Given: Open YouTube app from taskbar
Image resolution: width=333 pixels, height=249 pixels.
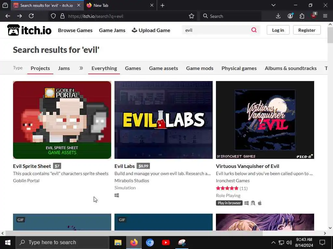Looking at the screenshot, I should [166, 243].
